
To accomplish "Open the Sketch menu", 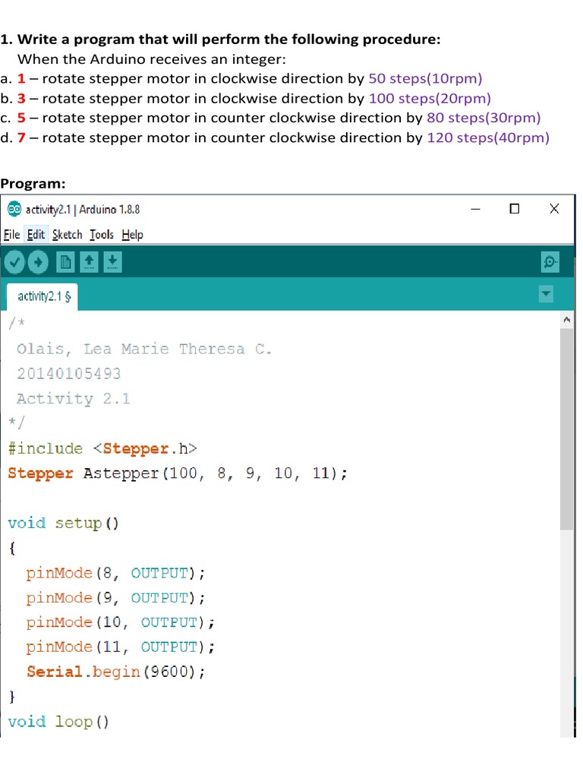I will tap(67, 235).
